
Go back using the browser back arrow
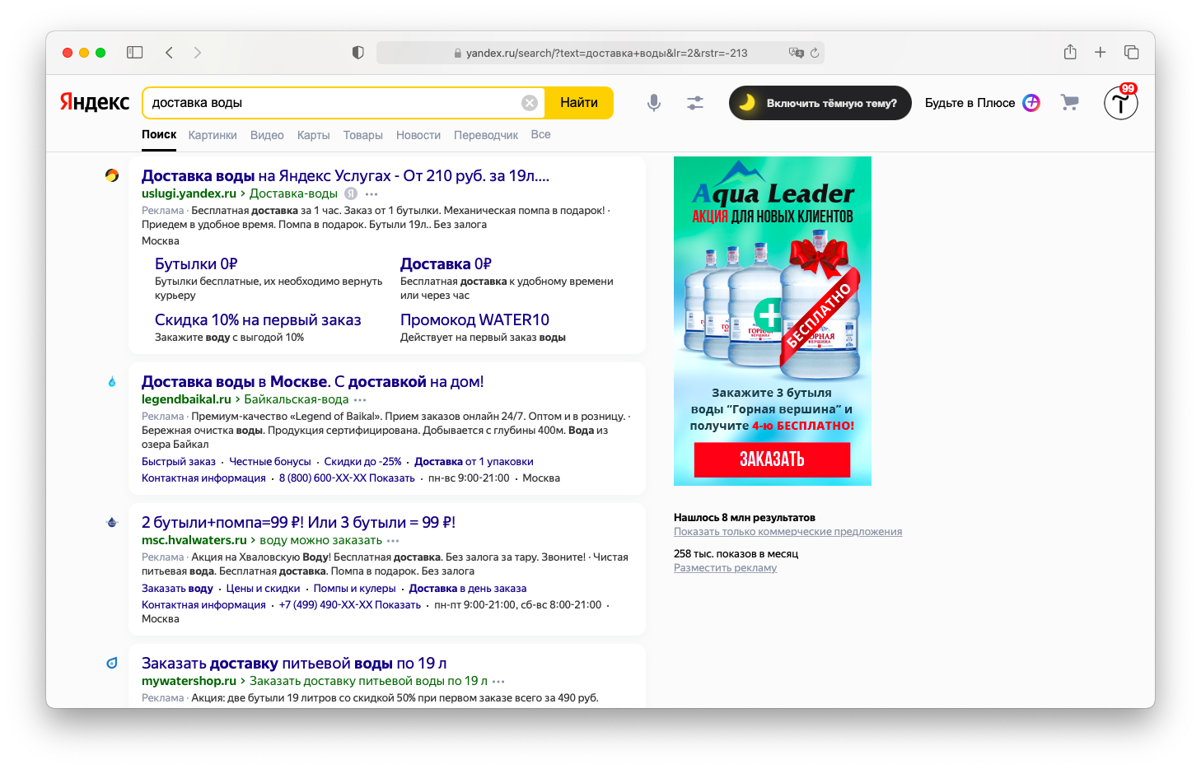pos(169,53)
